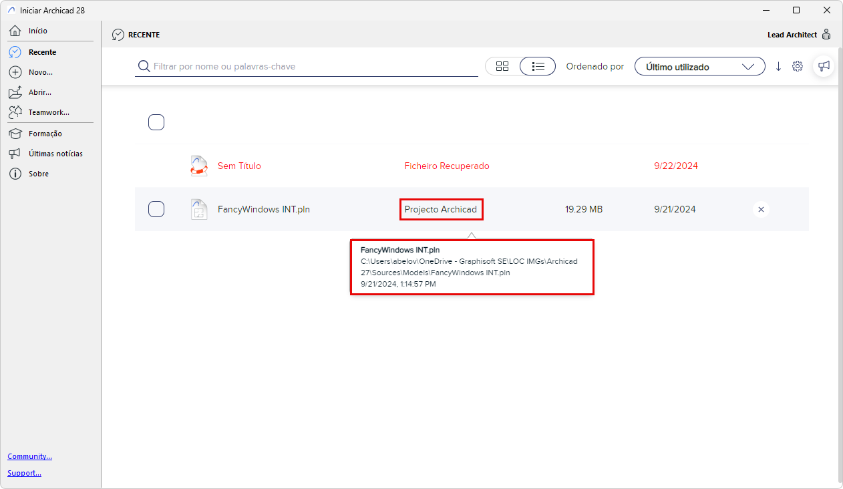Image resolution: width=843 pixels, height=489 pixels.
Task: Click the 9/21/2024 date entry
Action: point(675,209)
